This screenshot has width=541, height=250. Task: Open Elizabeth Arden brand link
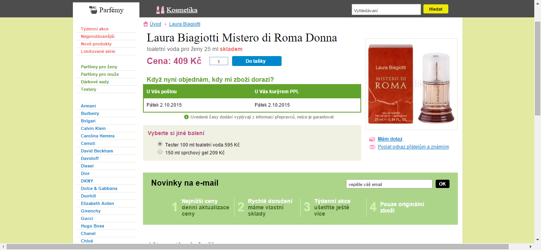pos(97,203)
